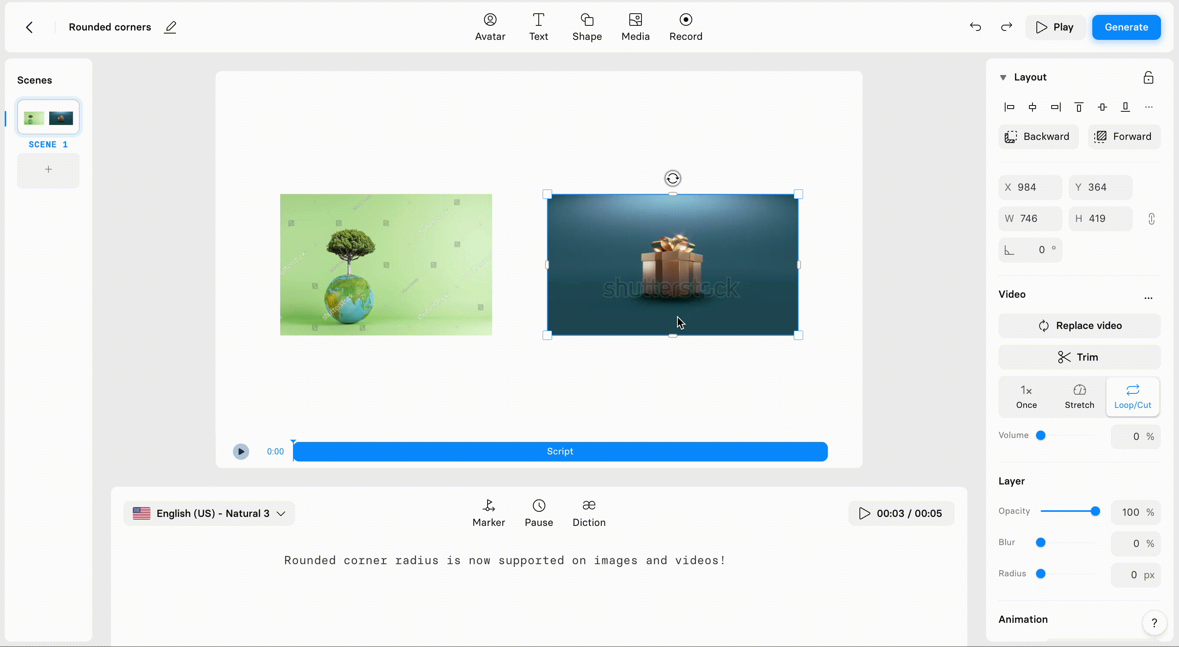
Task: Add a new scene with the plus button
Action: pos(48,170)
